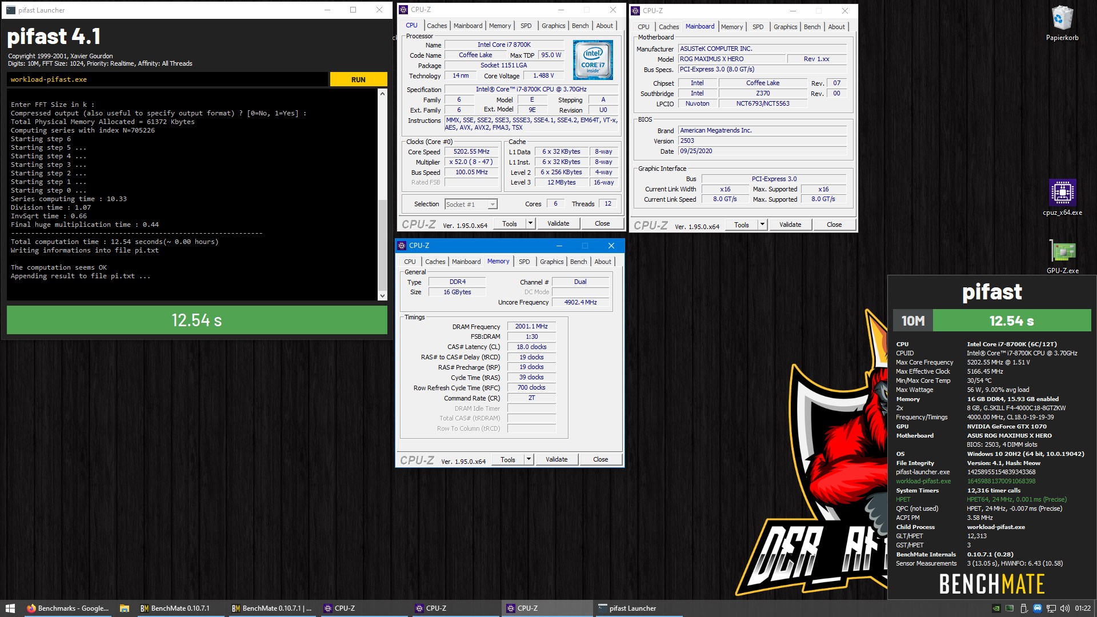Viewport: 1097px width, 617px height.
Task: Click the pifast Launcher title bar icon
Action: click(x=10, y=10)
